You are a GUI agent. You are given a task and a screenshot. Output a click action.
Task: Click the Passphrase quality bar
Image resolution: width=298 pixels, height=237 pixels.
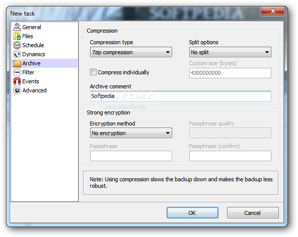pyautogui.click(x=230, y=133)
